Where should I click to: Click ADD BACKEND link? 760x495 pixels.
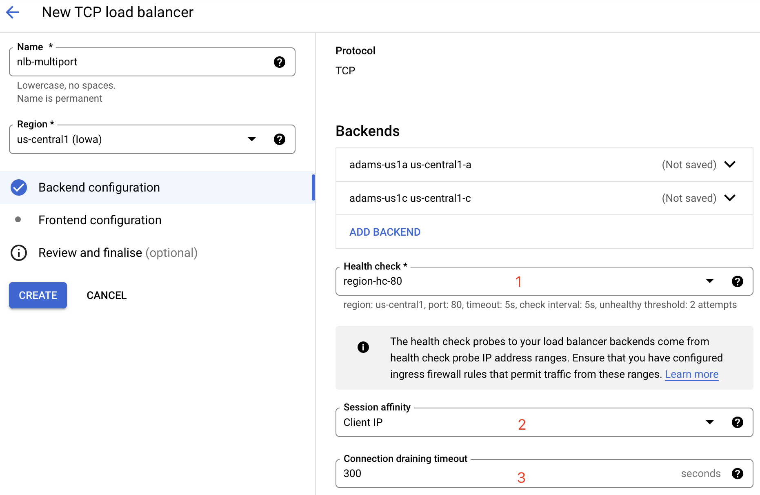click(x=384, y=232)
